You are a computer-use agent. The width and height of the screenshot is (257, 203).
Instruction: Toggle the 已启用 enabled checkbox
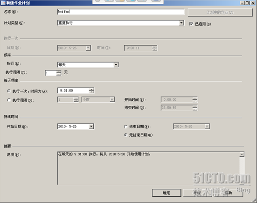191,24
